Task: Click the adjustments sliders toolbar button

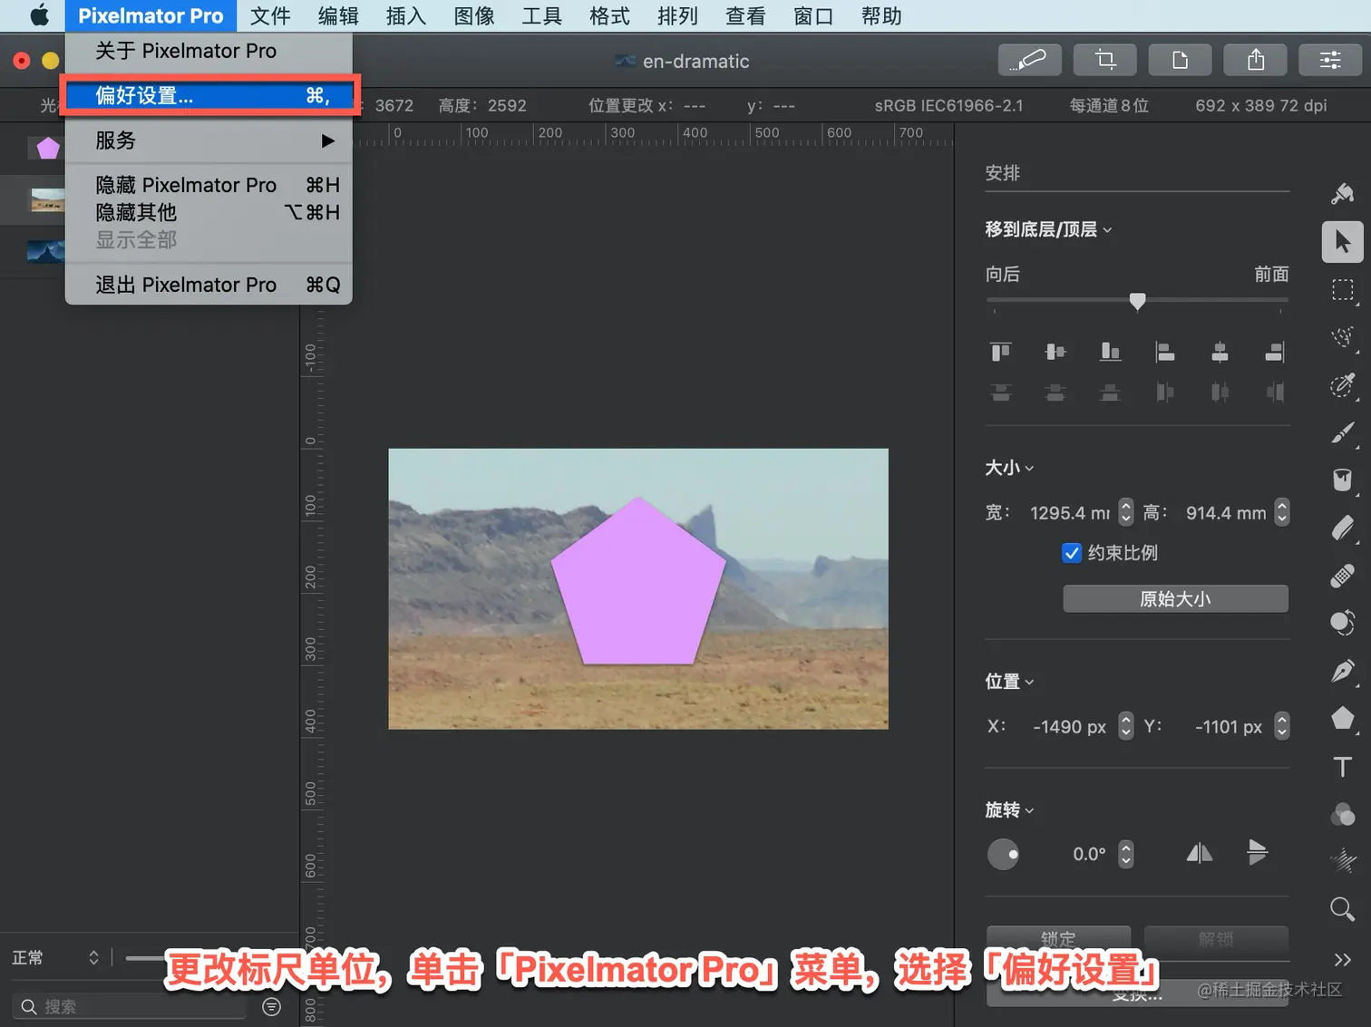Action: (1330, 61)
